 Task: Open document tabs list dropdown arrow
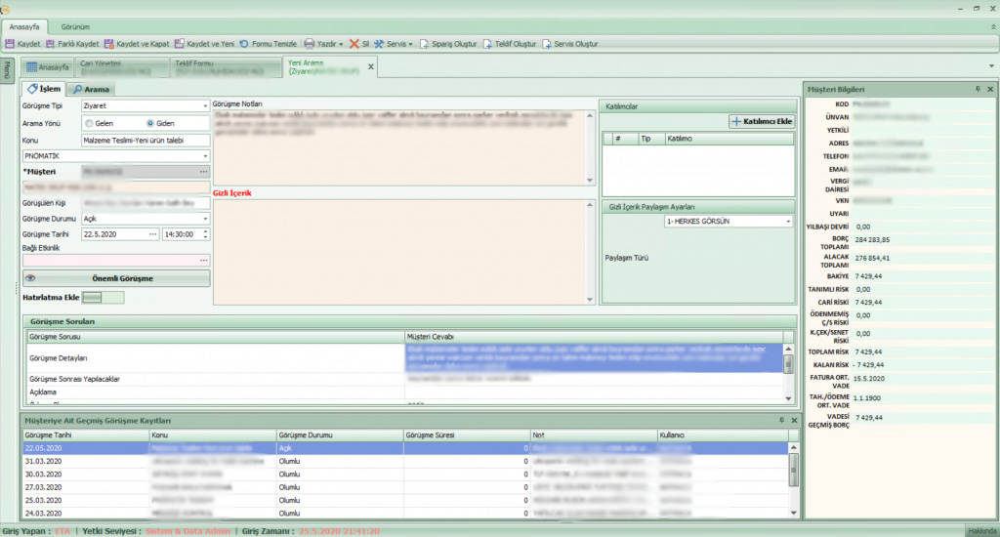[x=992, y=66]
